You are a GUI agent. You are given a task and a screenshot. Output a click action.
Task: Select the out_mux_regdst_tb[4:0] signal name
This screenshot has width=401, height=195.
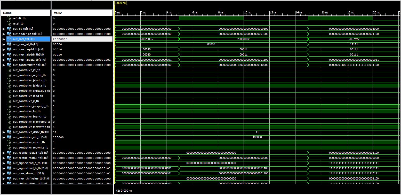coord(28,49)
